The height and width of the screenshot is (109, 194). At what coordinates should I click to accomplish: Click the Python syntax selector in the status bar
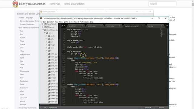(161, 107)
